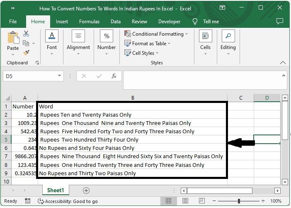Click Conditional Formatting in Styles

coord(156,34)
